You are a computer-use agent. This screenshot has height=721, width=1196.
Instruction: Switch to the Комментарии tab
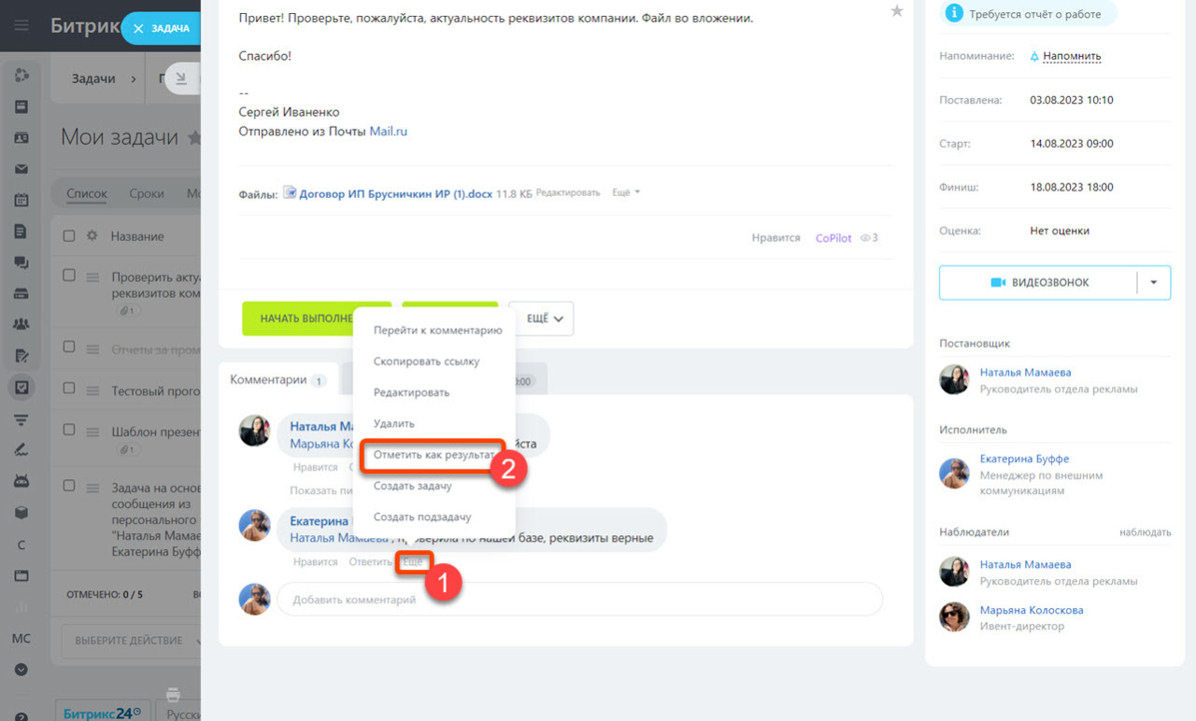click(278, 380)
